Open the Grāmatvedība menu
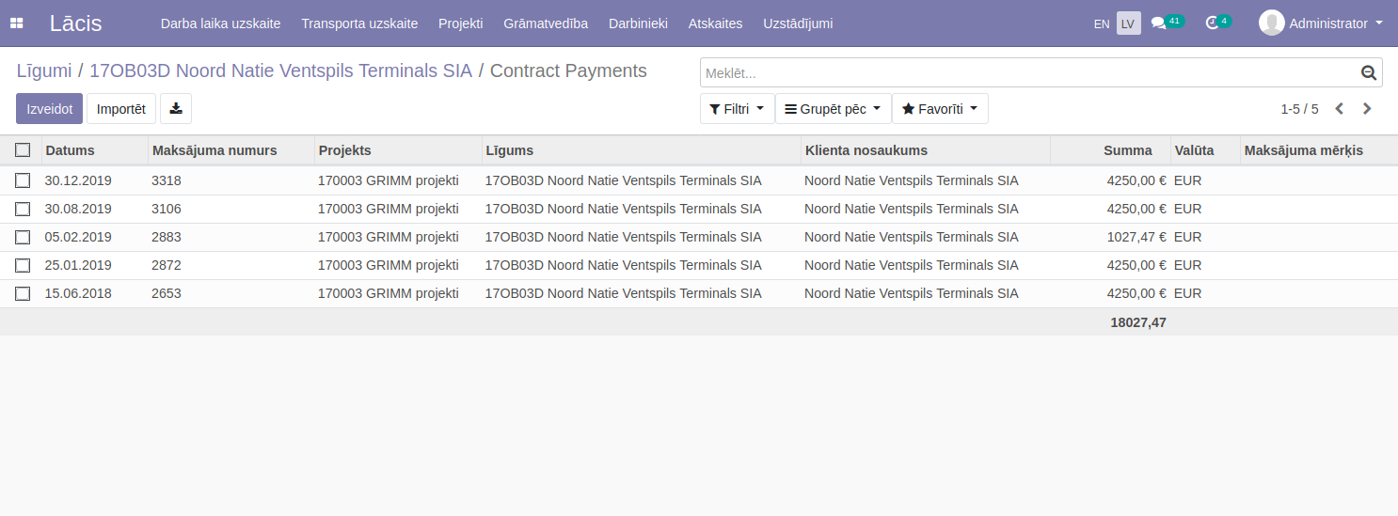Viewport: 1398px width, 516px height. pos(546,23)
